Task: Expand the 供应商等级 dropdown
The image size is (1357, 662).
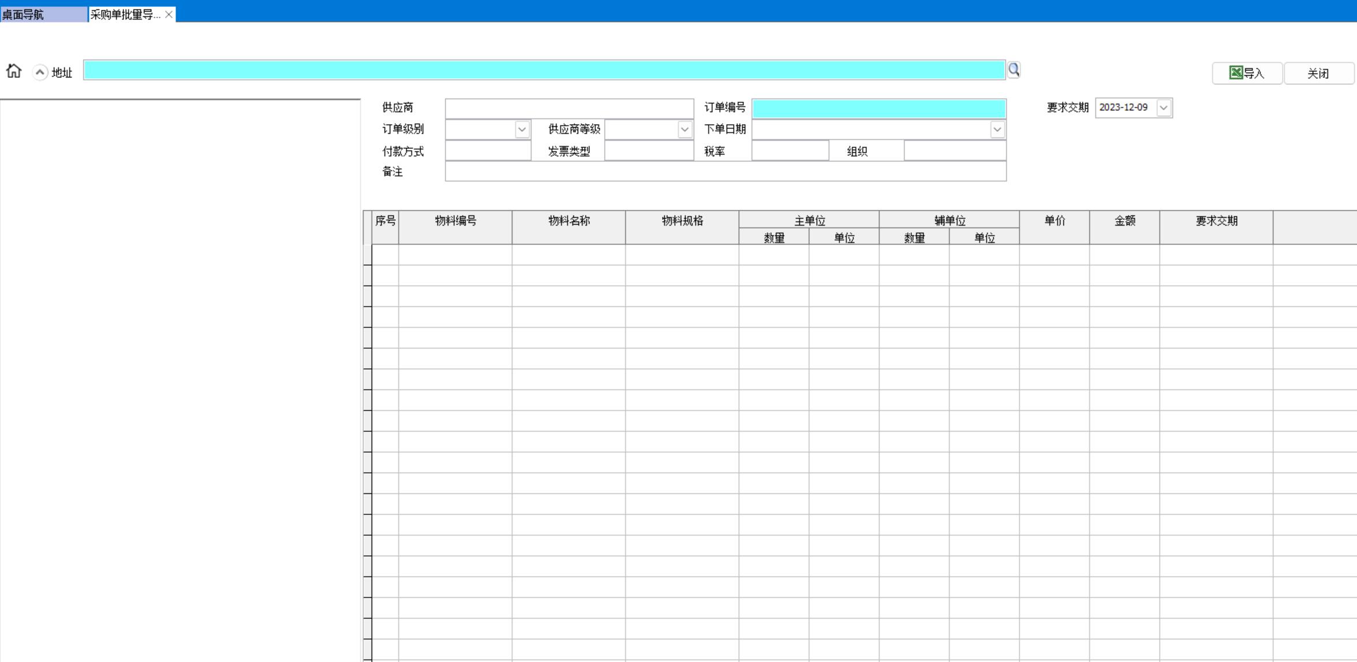Action: click(x=685, y=129)
